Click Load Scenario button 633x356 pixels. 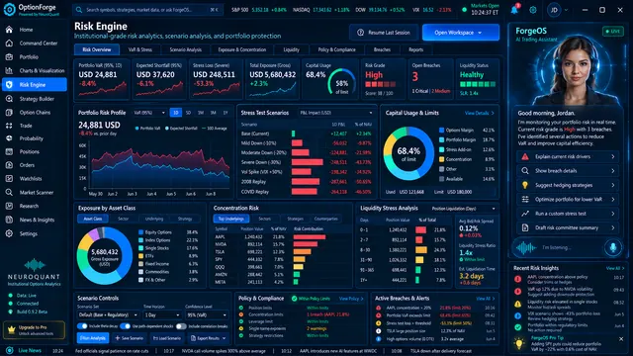pos(167,338)
